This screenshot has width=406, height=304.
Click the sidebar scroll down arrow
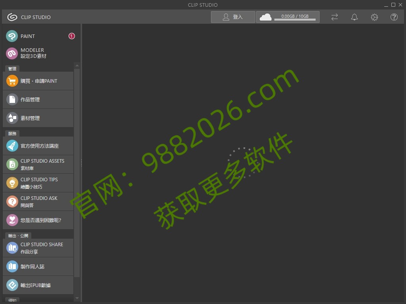click(77, 298)
